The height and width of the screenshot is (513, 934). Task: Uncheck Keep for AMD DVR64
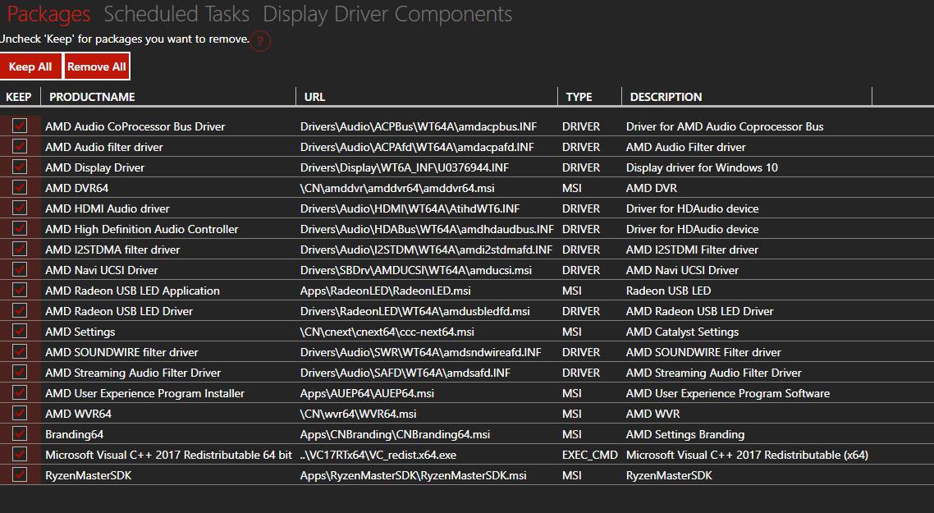[20, 187]
